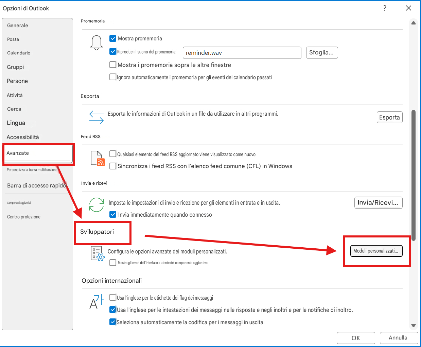Click the Sfoglia... button

point(322,52)
